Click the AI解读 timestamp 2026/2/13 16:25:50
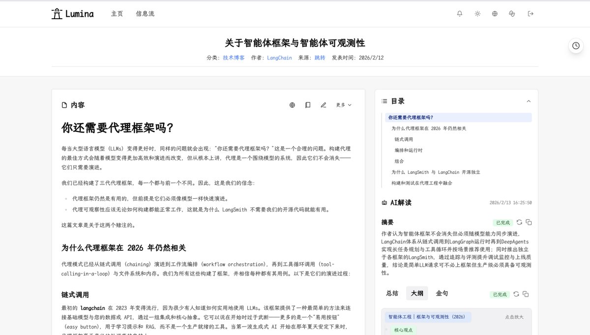Viewport: 590px width, 335px height. click(510, 203)
